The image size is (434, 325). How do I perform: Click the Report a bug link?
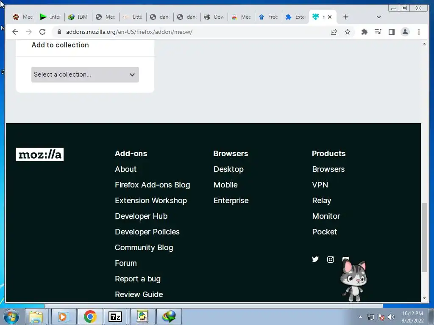pos(138,279)
